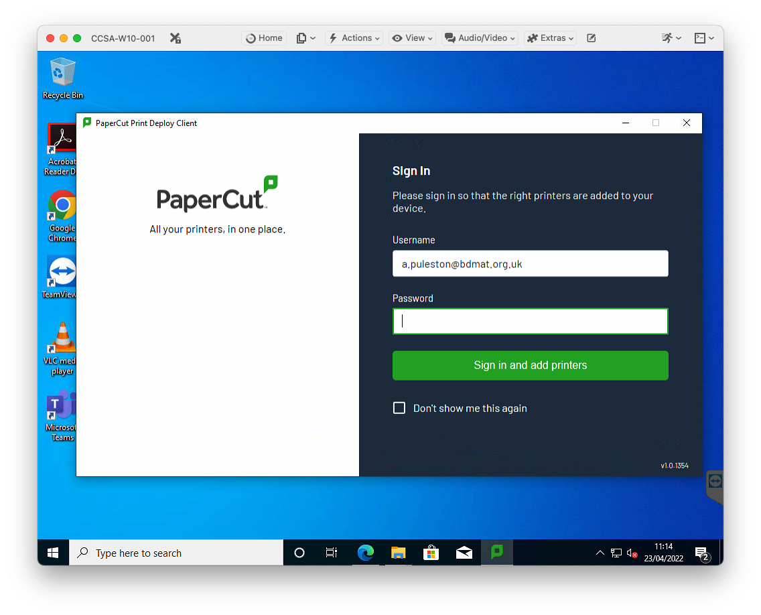Open the running-figure shortcut dropdown

[x=672, y=38]
